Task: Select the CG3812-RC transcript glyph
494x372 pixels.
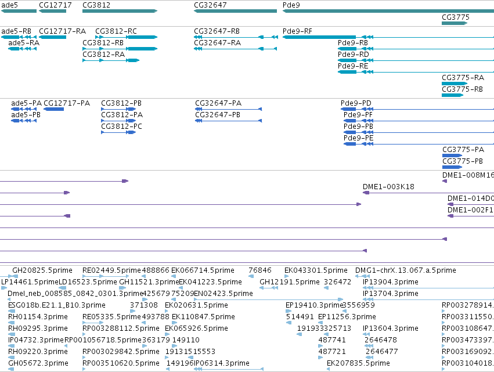Action: [126, 37]
